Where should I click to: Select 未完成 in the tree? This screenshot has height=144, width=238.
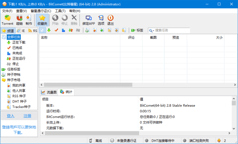pyautogui.click(x=17, y=53)
